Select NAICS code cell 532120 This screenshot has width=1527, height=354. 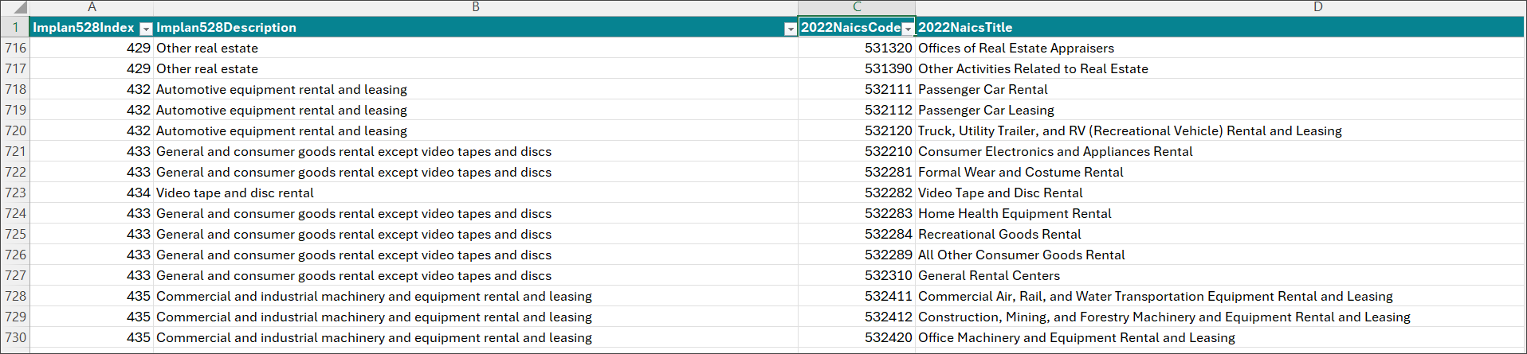(857, 130)
